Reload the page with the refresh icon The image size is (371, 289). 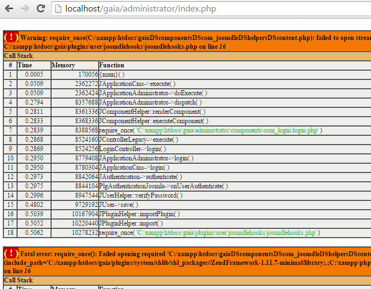(41, 8)
